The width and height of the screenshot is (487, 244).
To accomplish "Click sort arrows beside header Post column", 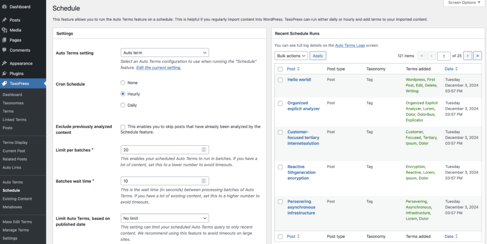I will pos(299,69).
